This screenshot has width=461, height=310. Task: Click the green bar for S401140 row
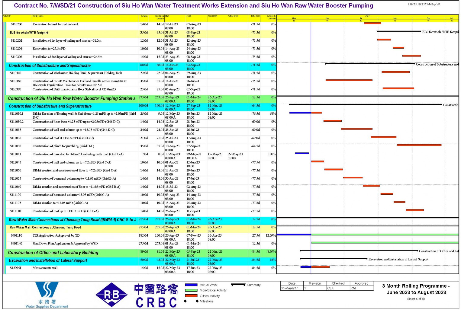coord(385,243)
